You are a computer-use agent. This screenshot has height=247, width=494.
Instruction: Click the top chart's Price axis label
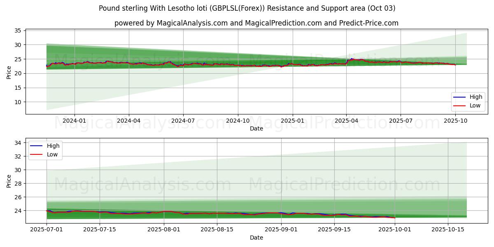tap(9, 72)
